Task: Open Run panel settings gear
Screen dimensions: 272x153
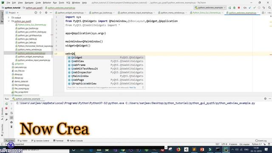Action: coord(265,99)
